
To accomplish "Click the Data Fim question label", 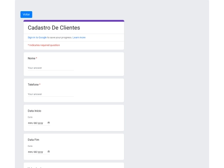I will (x=34, y=140).
